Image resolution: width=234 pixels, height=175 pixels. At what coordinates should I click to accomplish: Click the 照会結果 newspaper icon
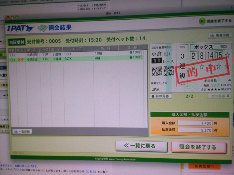point(42,28)
